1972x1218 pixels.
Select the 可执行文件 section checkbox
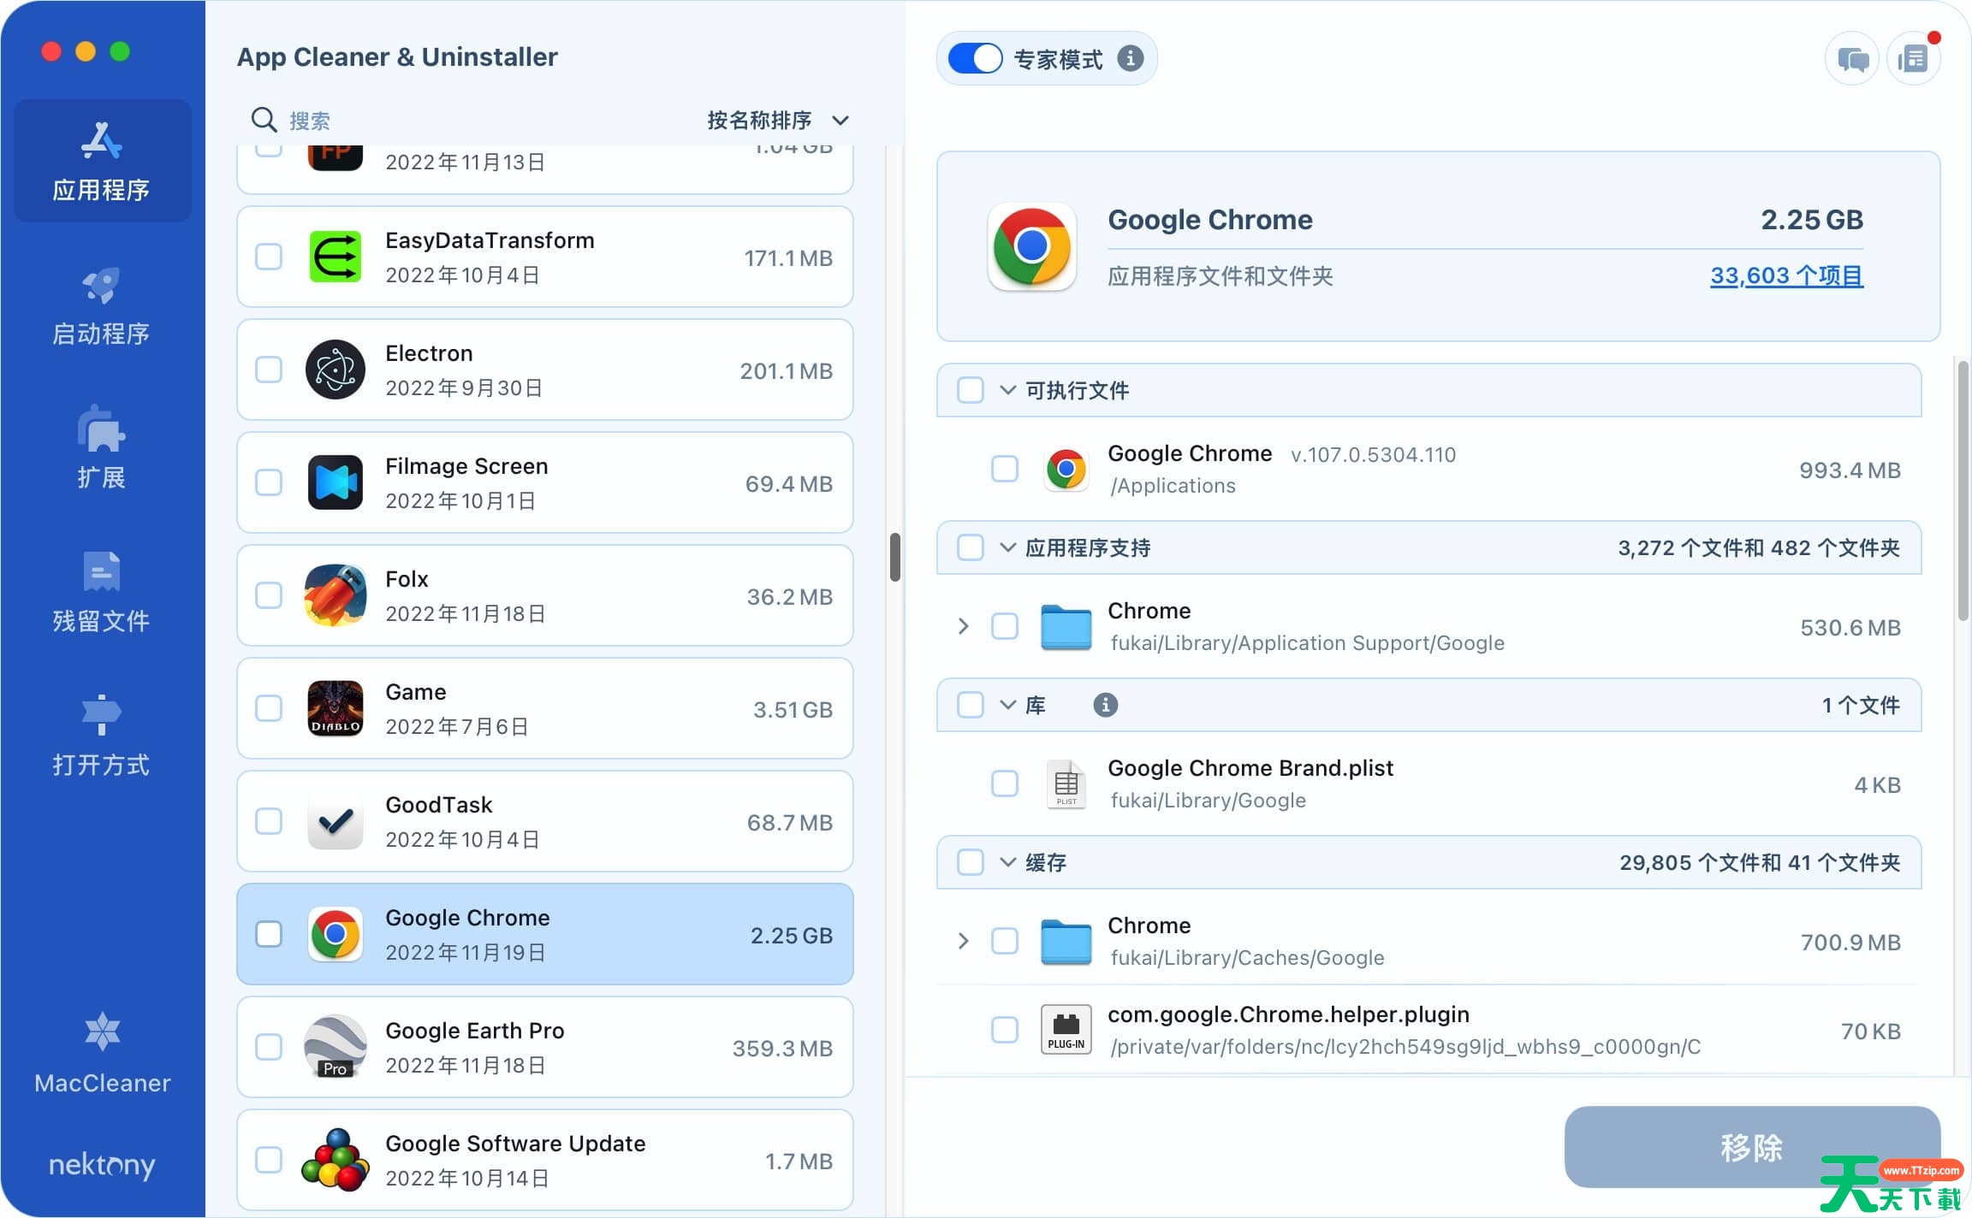coord(971,390)
